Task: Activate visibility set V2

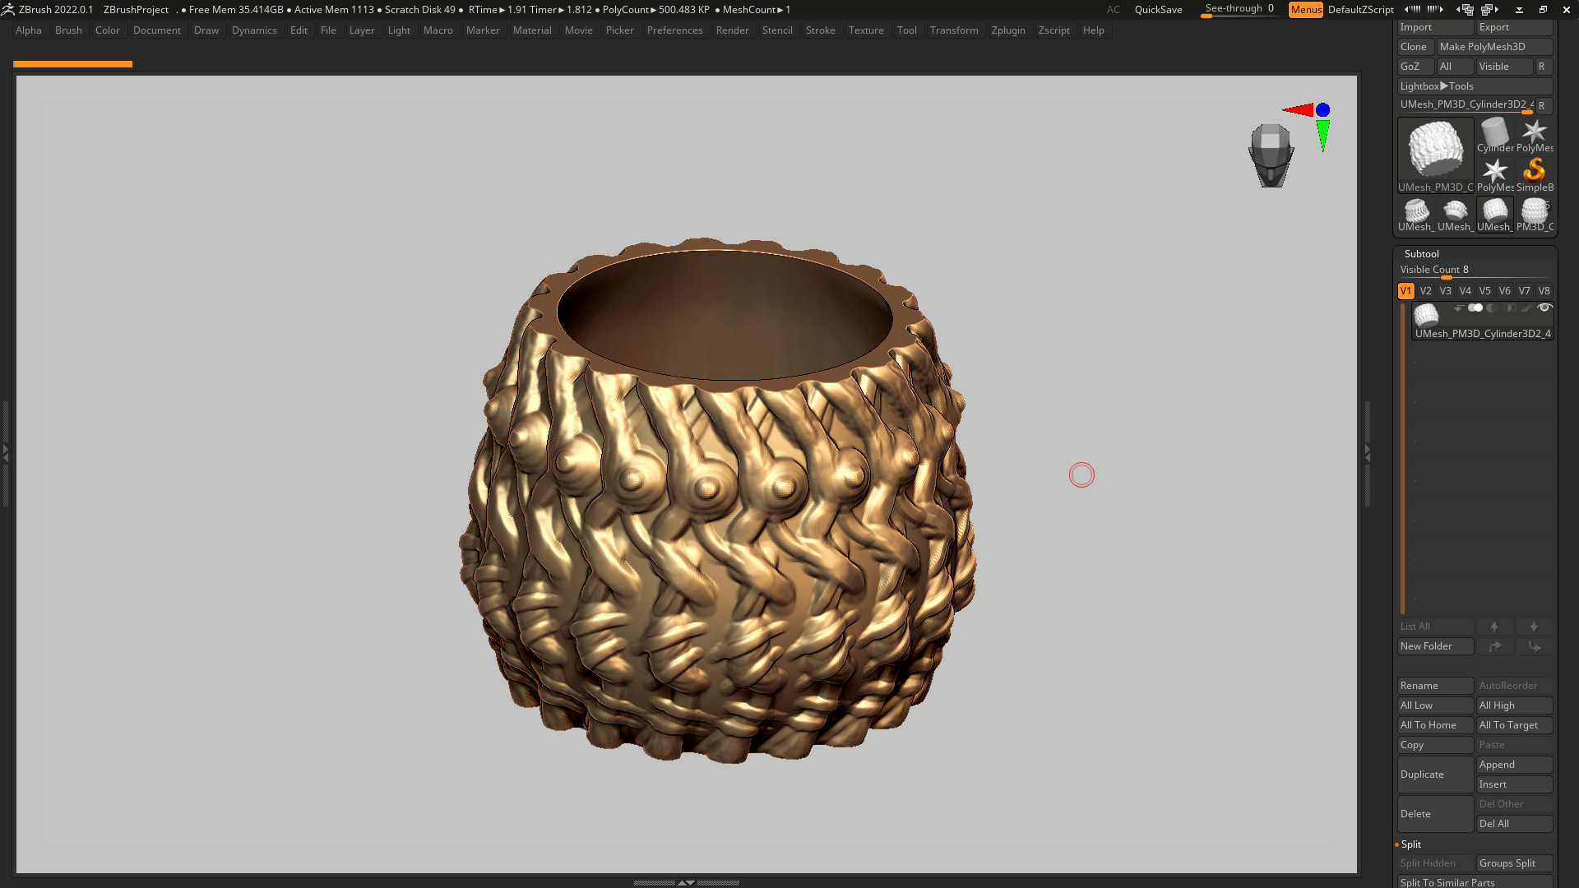Action: pos(1426,291)
